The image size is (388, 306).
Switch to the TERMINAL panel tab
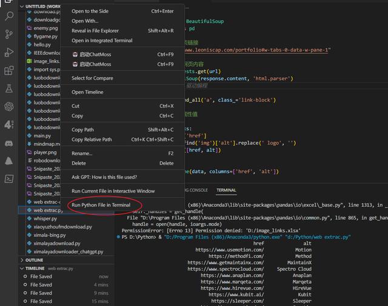click(226, 190)
